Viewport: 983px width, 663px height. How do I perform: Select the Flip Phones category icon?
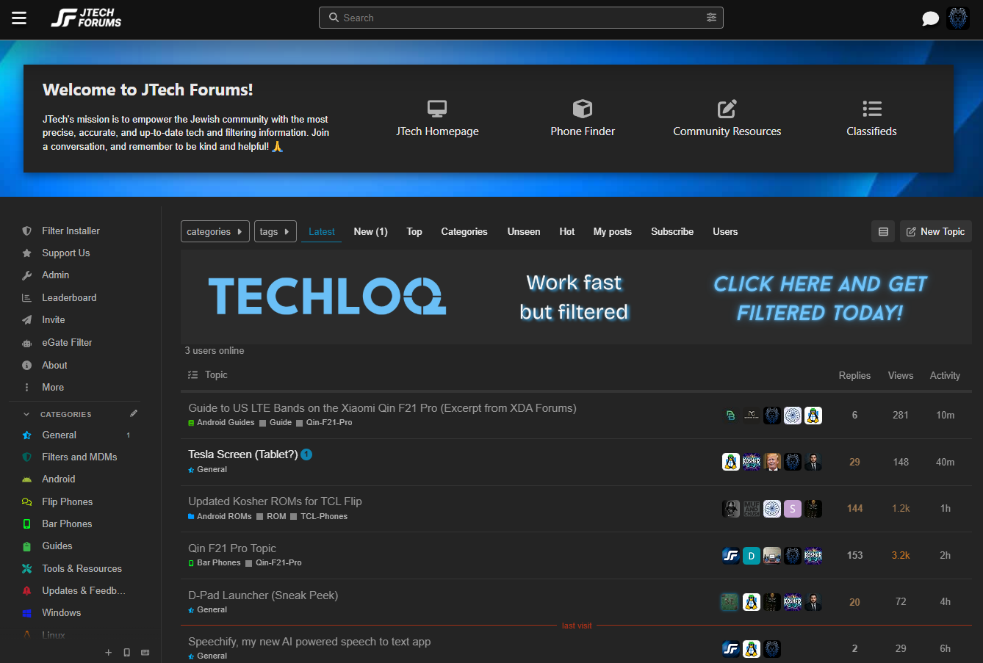tap(27, 501)
